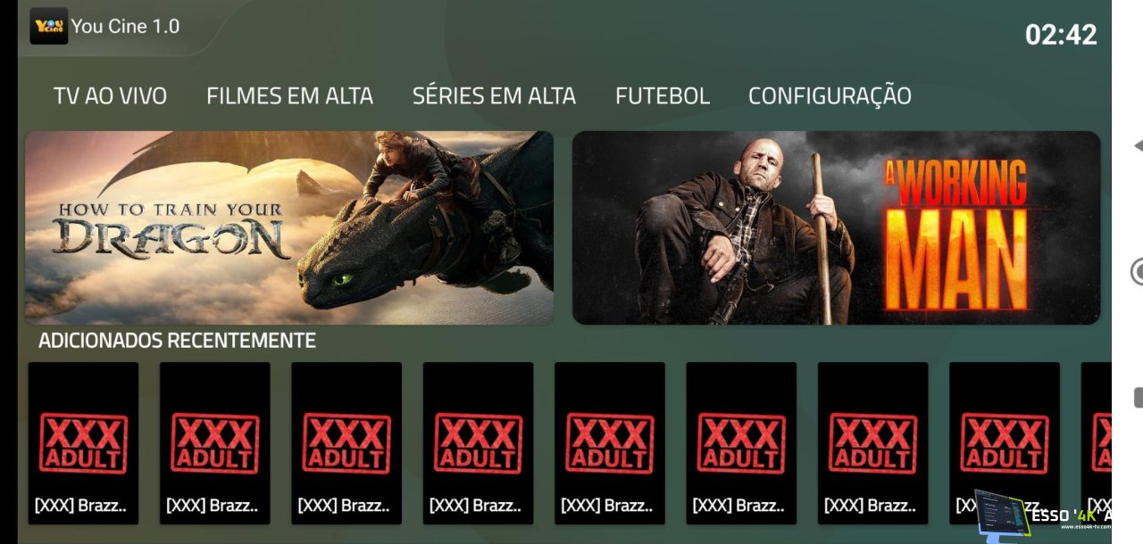Select the partially visible last poster
This screenshot has height=544, width=1143.
pos(1097,442)
